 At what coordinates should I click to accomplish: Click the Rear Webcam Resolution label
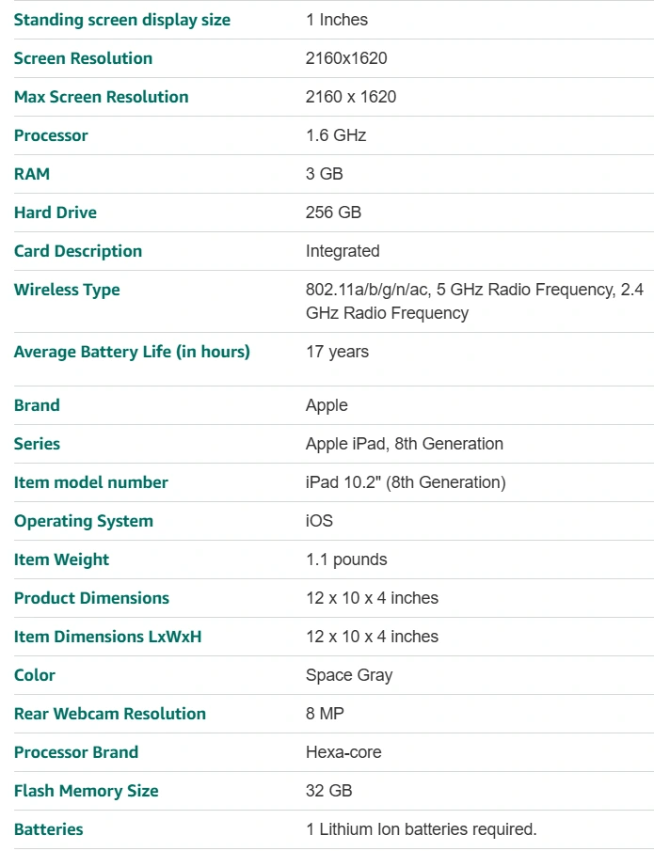click(110, 714)
